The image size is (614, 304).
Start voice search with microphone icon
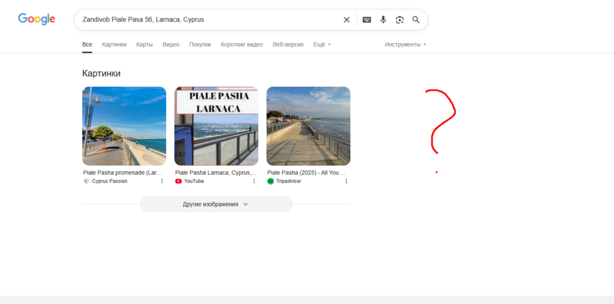tap(383, 20)
